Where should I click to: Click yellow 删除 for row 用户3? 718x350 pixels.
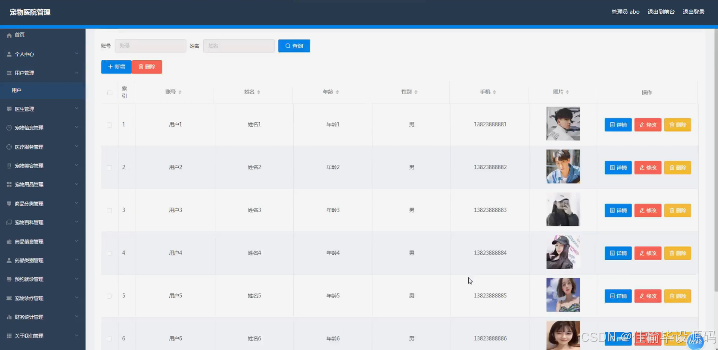click(x=677, y=211)
